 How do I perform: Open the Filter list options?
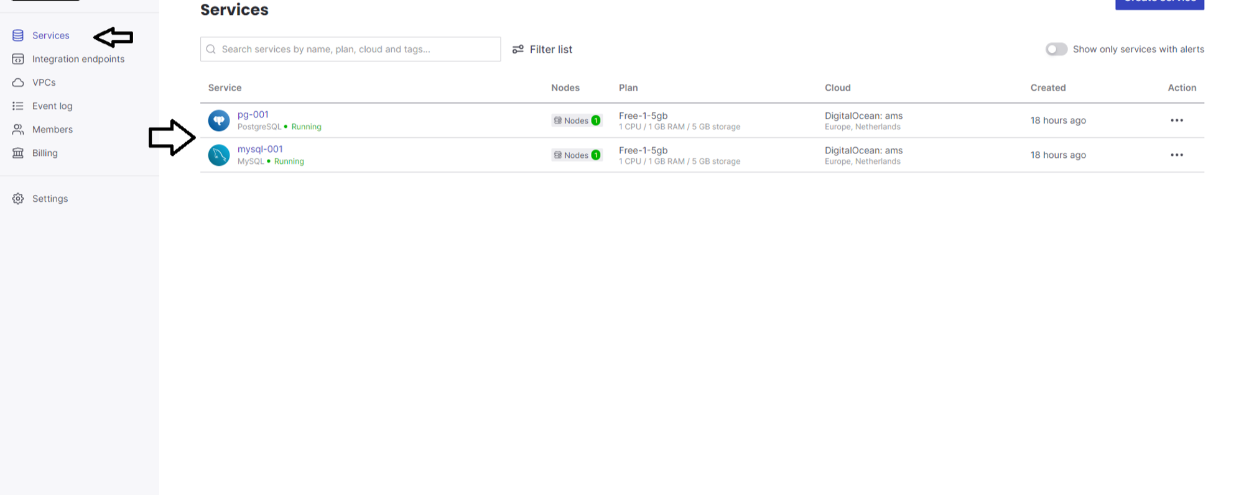[542, 49]
